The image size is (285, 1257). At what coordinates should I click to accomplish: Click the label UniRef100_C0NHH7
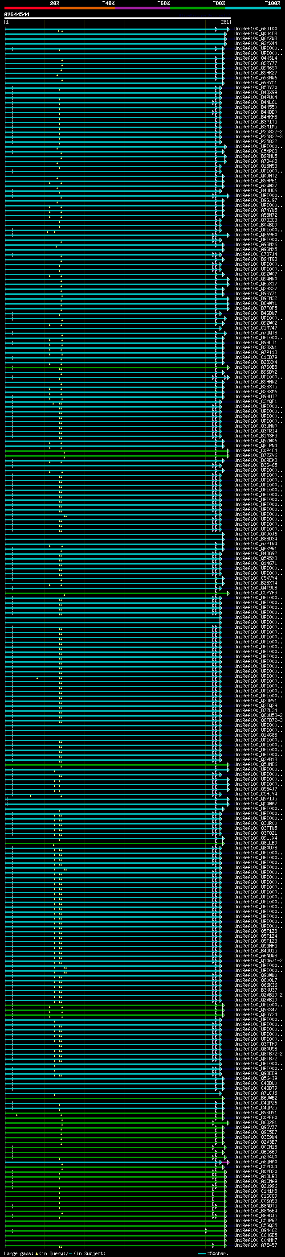tap(256, 1241)
